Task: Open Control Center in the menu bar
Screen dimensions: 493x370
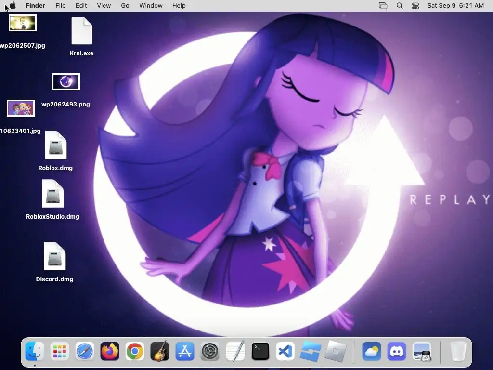Action: tap(415, 6)
